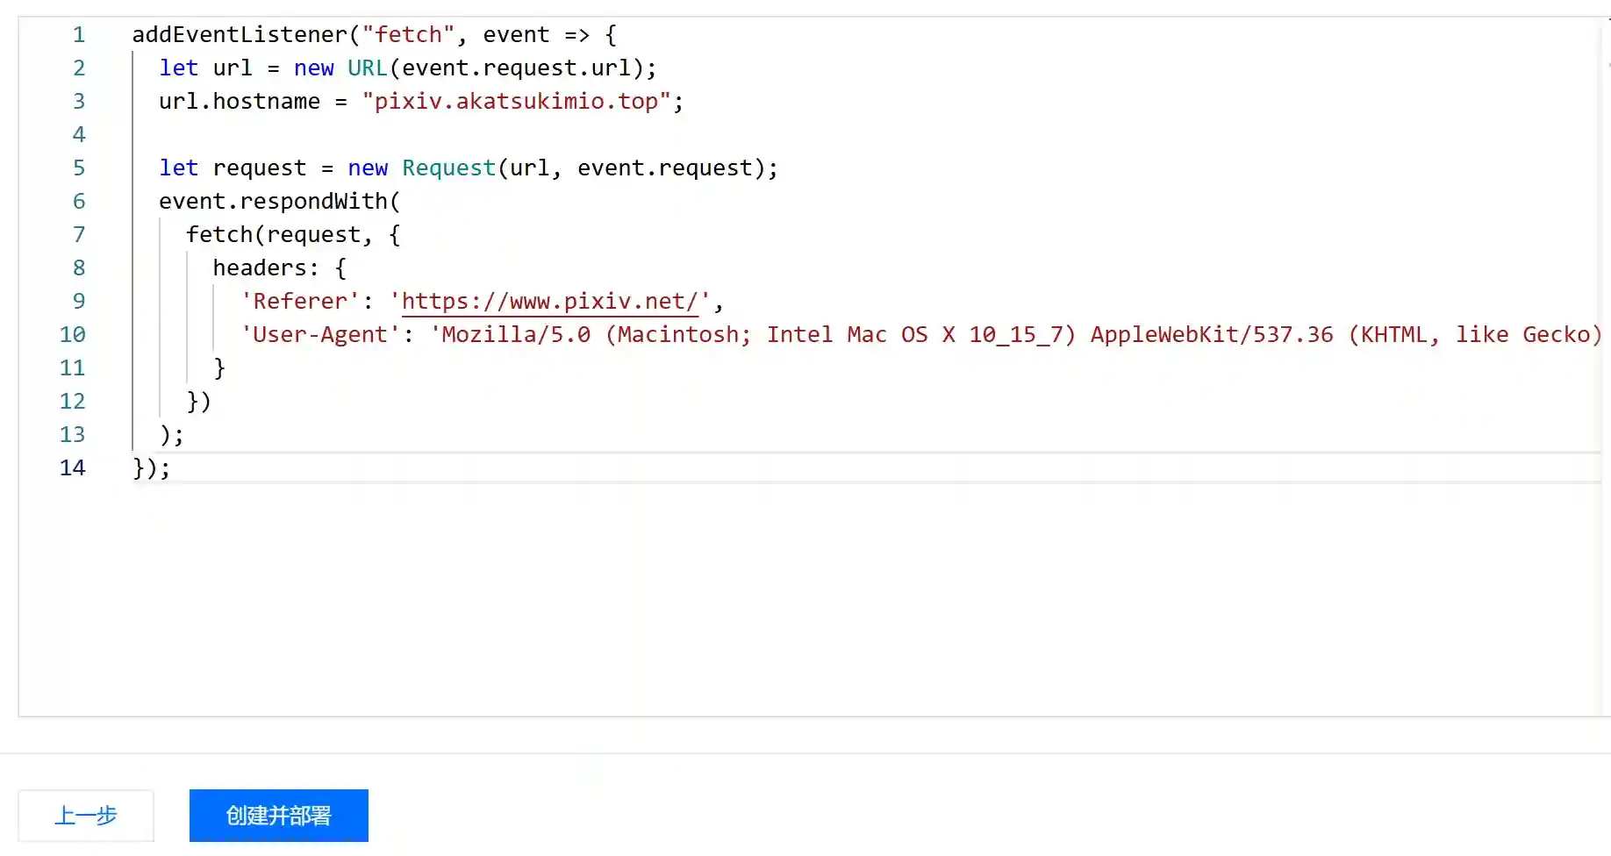Click the "fetch" string on line 1
The height and width of the screenshot is (856, 1611).
point(408,35)
